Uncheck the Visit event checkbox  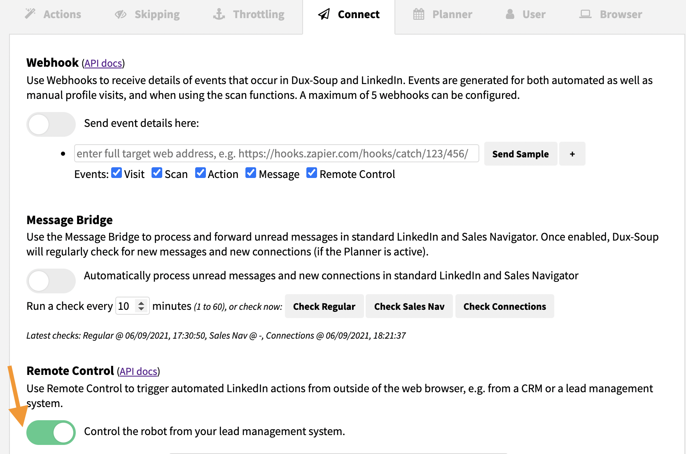117,173
